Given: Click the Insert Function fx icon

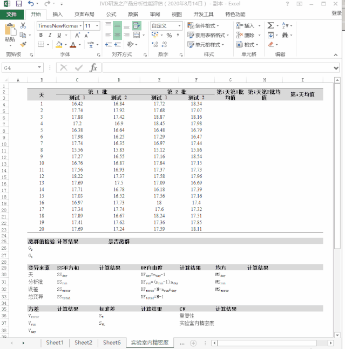Looking at the screenshot, I should 93,67.
